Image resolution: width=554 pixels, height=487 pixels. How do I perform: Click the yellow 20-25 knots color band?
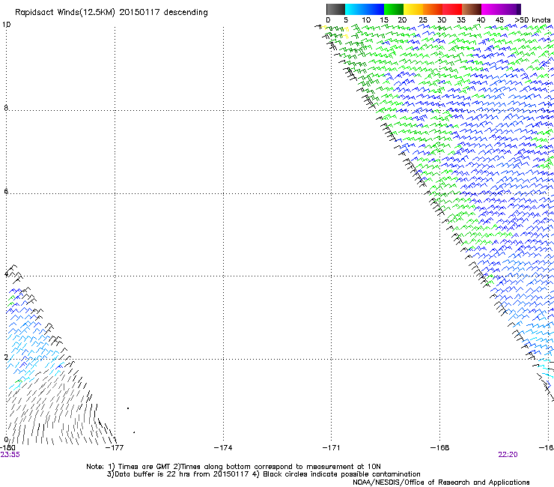[x=413, y=9]
